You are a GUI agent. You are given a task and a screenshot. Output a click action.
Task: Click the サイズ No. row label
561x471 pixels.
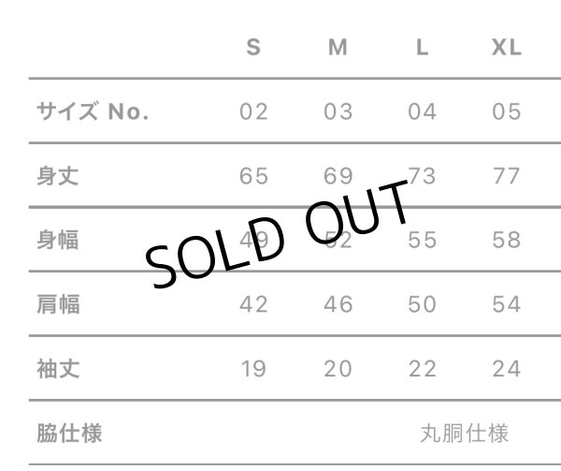[x=93, y=111]
